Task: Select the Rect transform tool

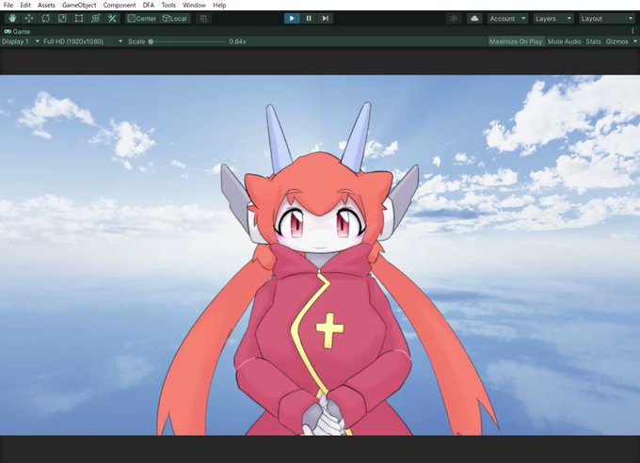Action: [79, 19]
